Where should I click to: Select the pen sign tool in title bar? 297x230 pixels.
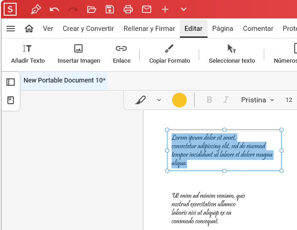tap(36, 9)
